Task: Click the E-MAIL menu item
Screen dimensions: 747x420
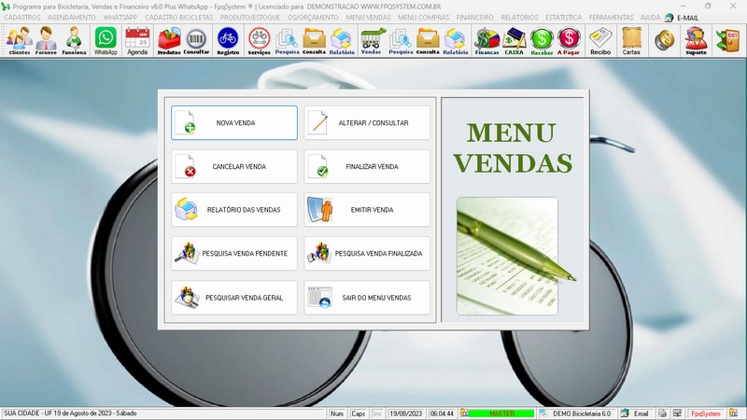Action: [x=682, y=18]
